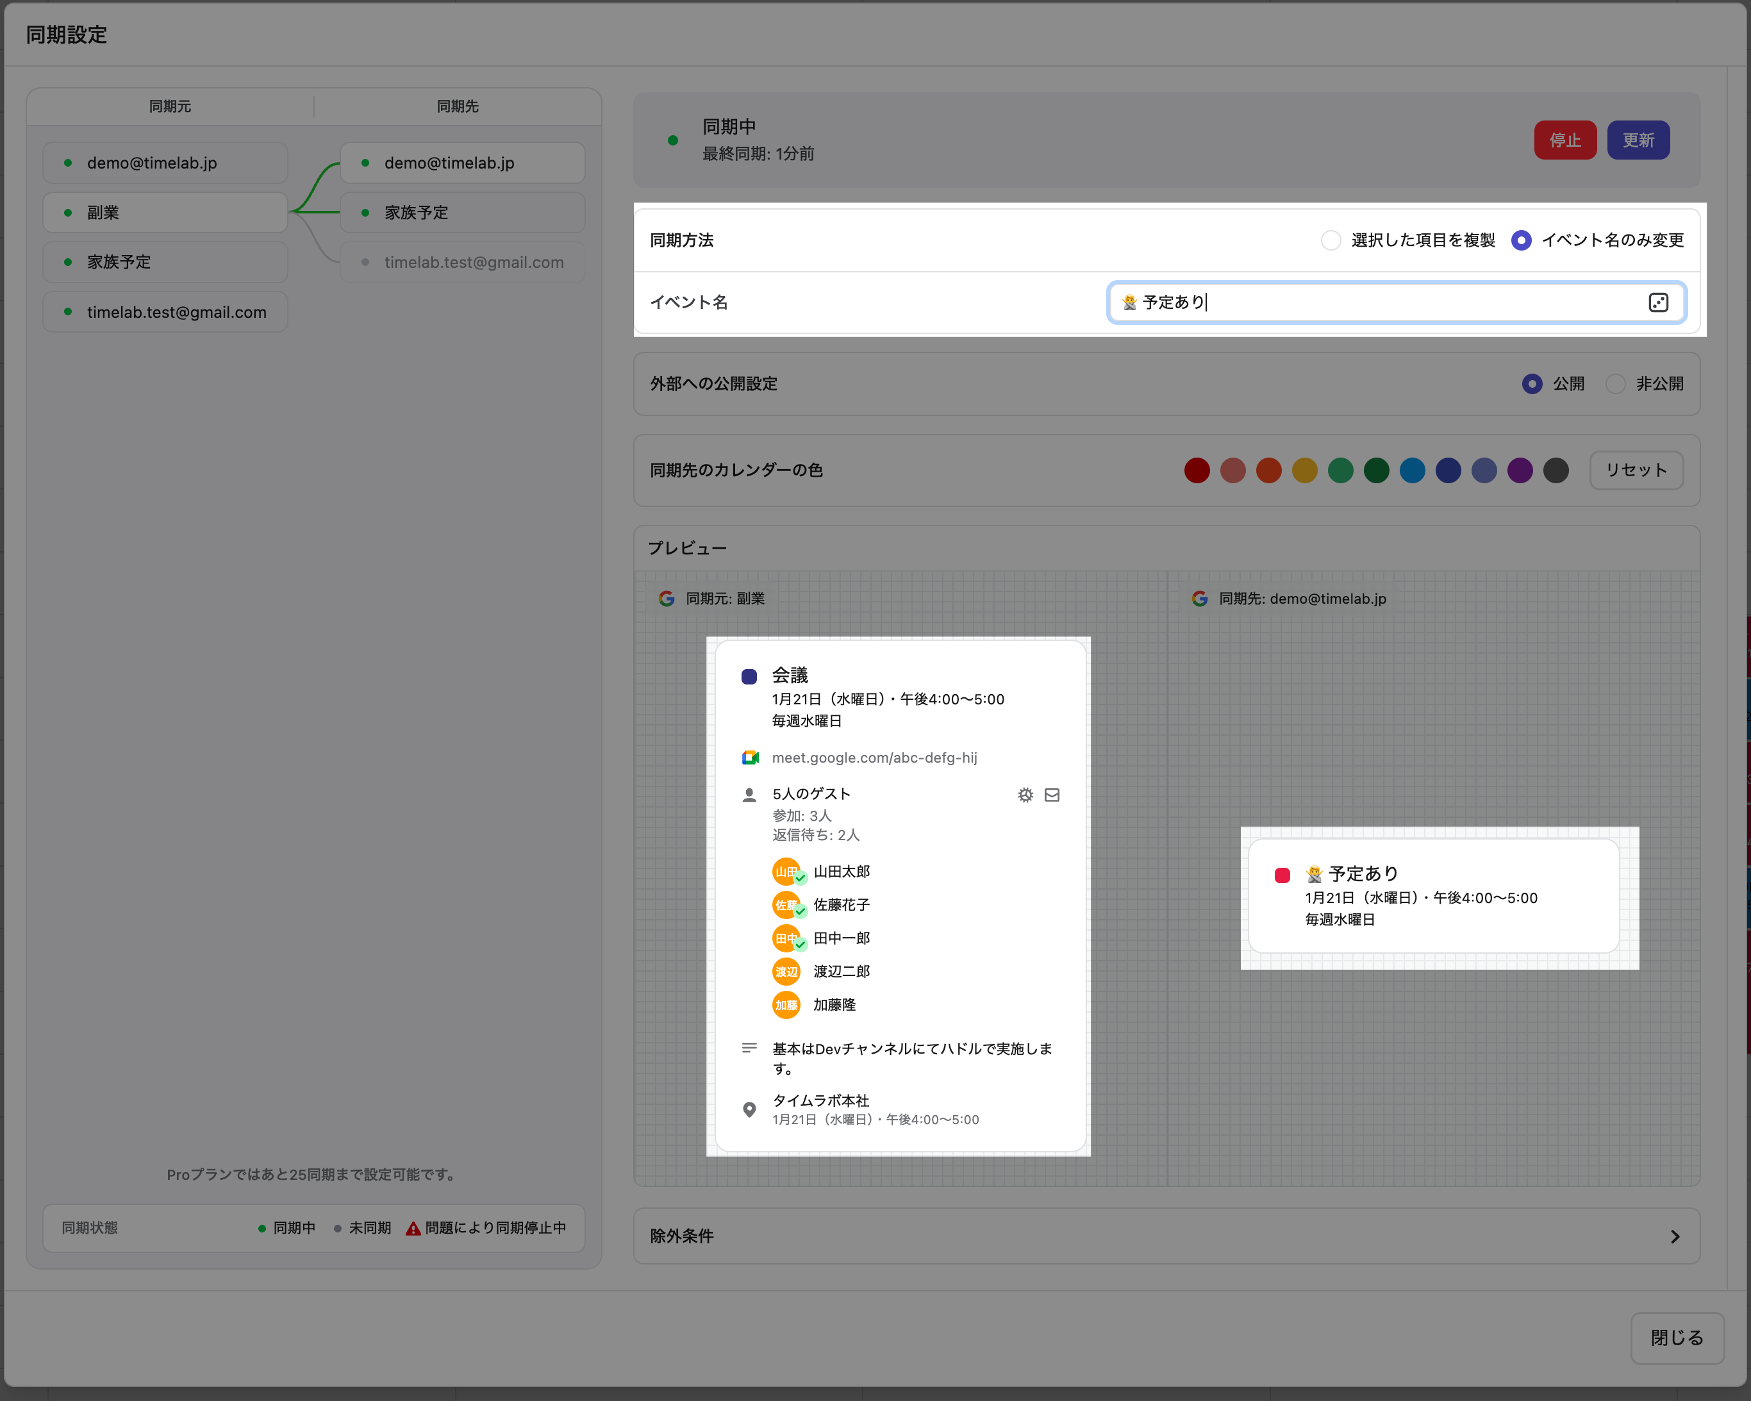Choose the navy blue calendar color
The width and height of the screenshot is (1751, 1401).
pos(1448,470)
